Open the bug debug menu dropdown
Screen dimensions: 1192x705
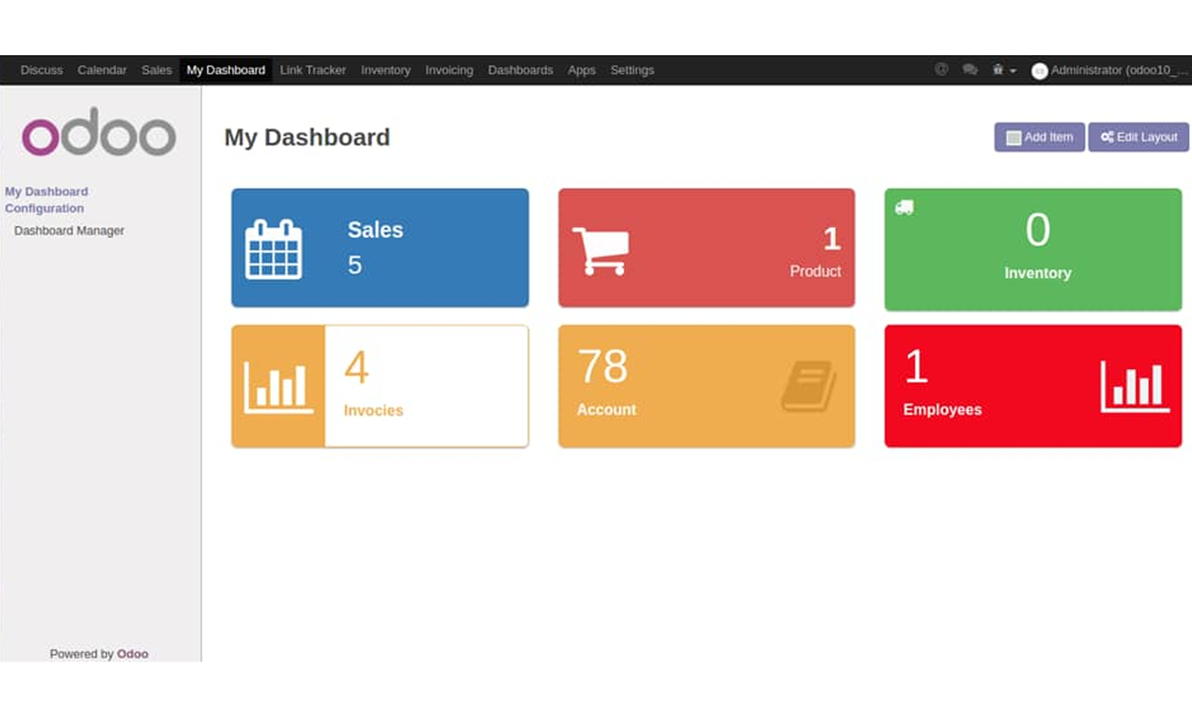coord(1004,70)
